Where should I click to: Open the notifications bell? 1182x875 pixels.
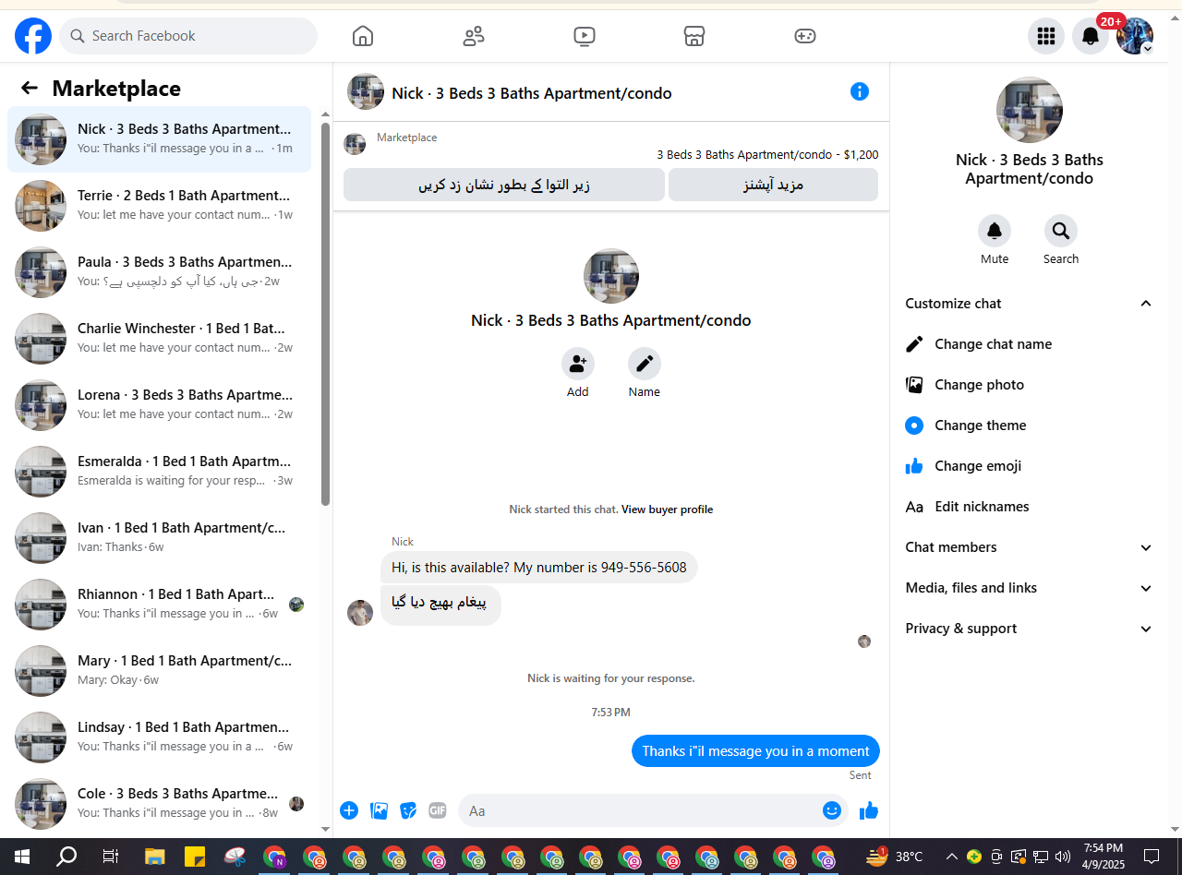pyautogui.click(x=1091, y=36)
